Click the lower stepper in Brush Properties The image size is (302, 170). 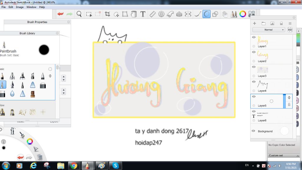tap(64, 91)
